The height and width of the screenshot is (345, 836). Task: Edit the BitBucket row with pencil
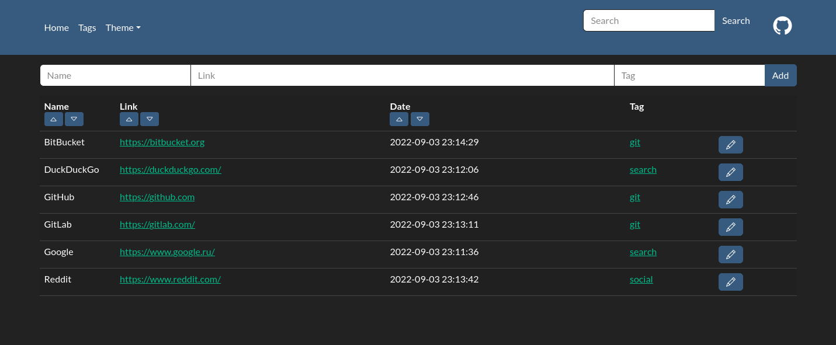pos(730,145)
